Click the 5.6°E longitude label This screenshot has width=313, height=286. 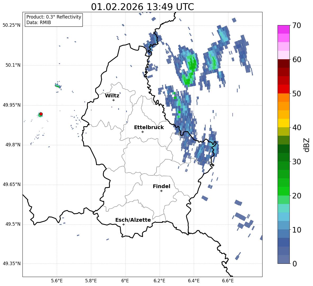click(x=57, y=281)
